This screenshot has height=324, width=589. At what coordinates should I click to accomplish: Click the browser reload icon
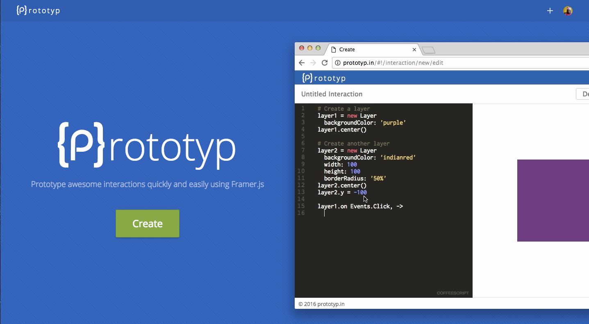click(325, 63)
